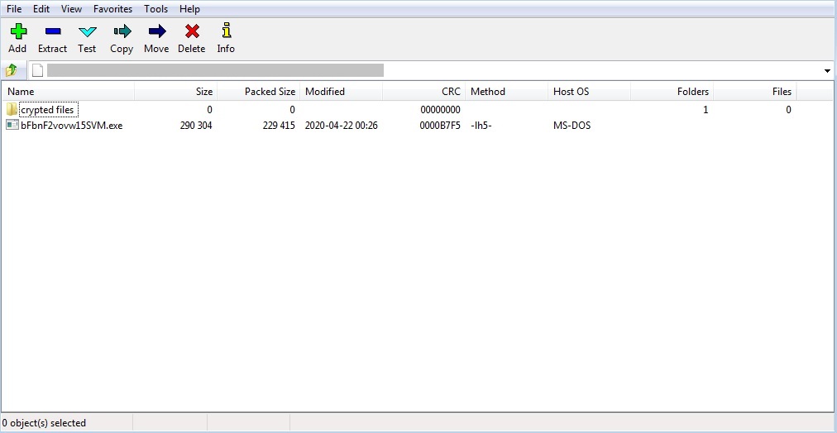The image size is (837, 433).
Task: Select the bFbnF2vovw15SVM.exe file entry
Action: [x=71, y=126]
